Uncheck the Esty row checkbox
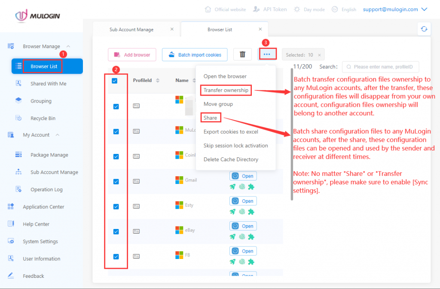This screenshot has width=440, height=289. [x=116, y=206]
